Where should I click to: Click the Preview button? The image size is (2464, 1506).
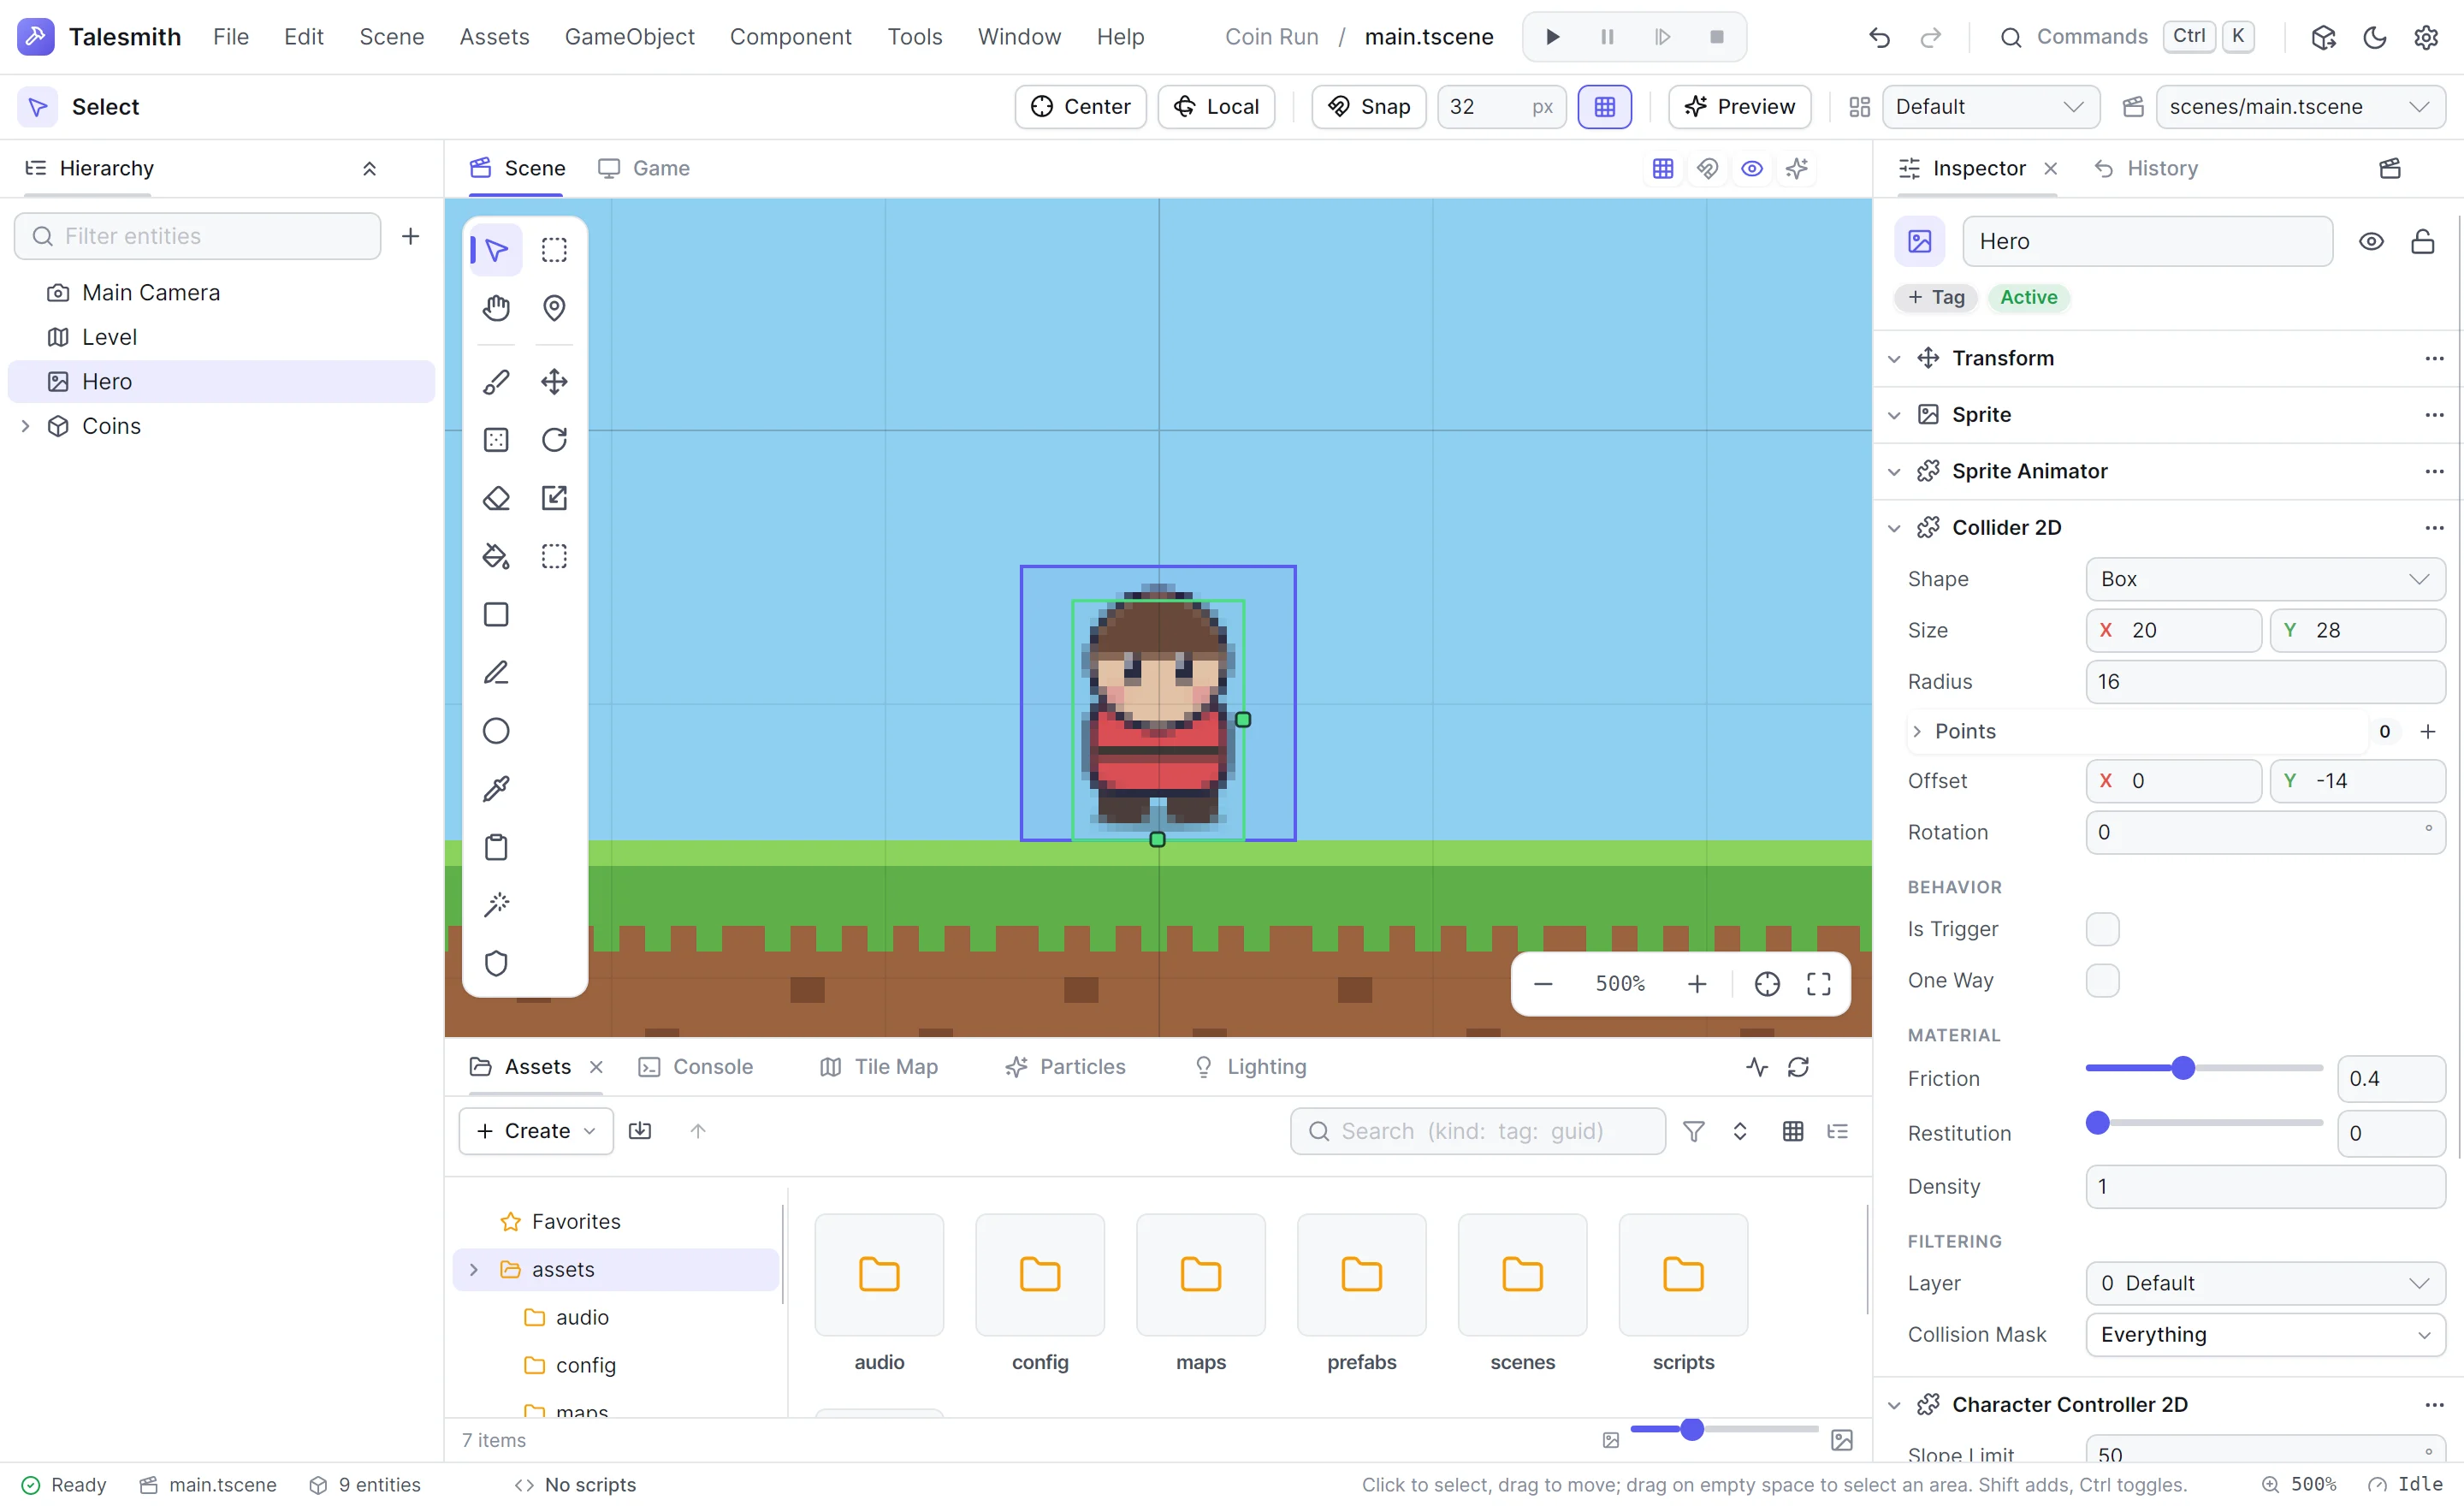pyautogui.click(x=1739, y=107)
